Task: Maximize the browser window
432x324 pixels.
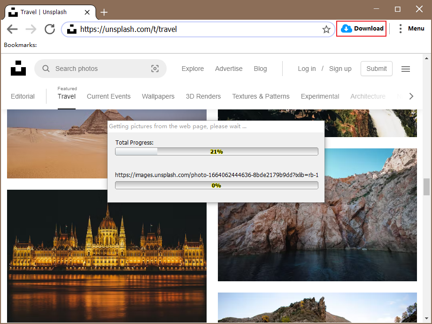Action: [398, 9]
